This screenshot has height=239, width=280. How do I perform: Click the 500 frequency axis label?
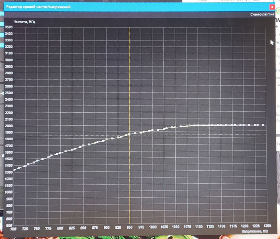coord(9,225)
